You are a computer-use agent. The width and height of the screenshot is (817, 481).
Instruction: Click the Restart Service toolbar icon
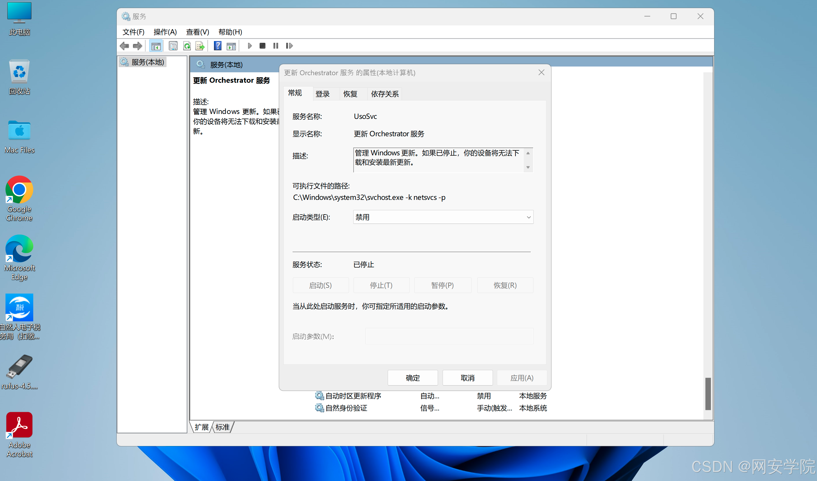289,46
